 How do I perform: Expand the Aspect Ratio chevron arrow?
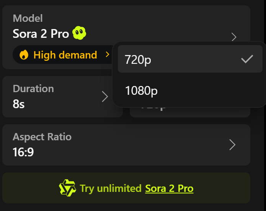pyautogui.click(x=232, y=145)
